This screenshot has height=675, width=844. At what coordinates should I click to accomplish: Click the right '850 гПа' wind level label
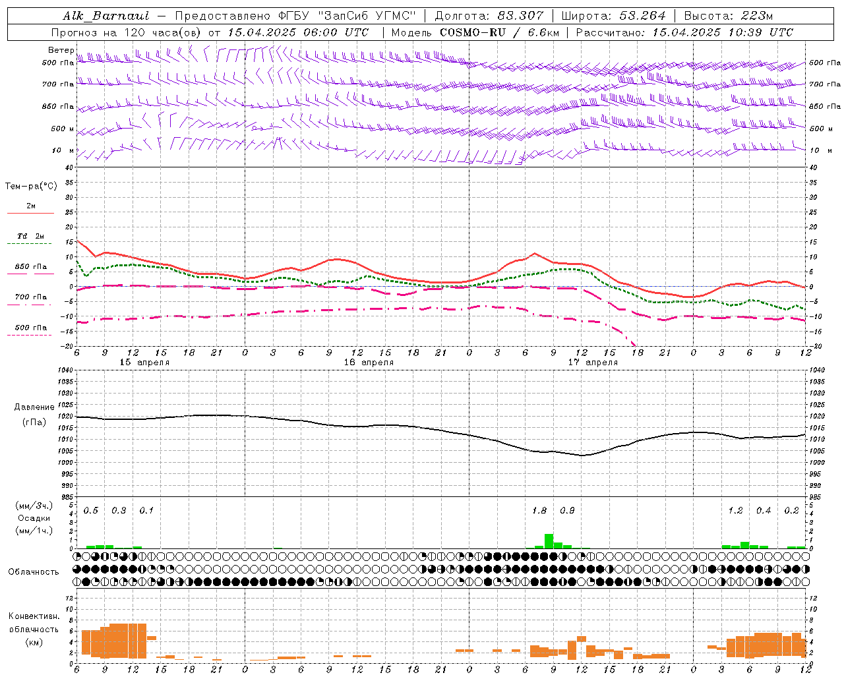[x=825, y=106]
